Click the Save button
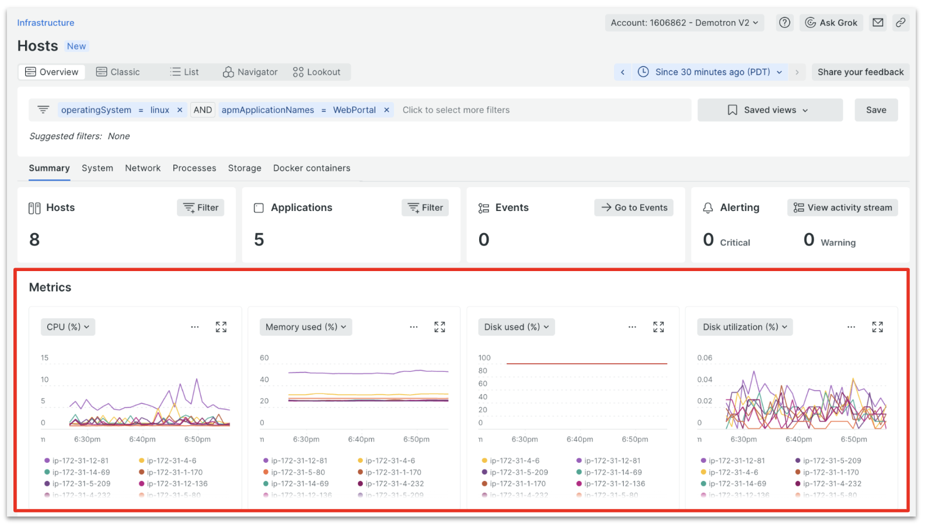This screenshot has height=527, width=928. [x=876, y=110]
